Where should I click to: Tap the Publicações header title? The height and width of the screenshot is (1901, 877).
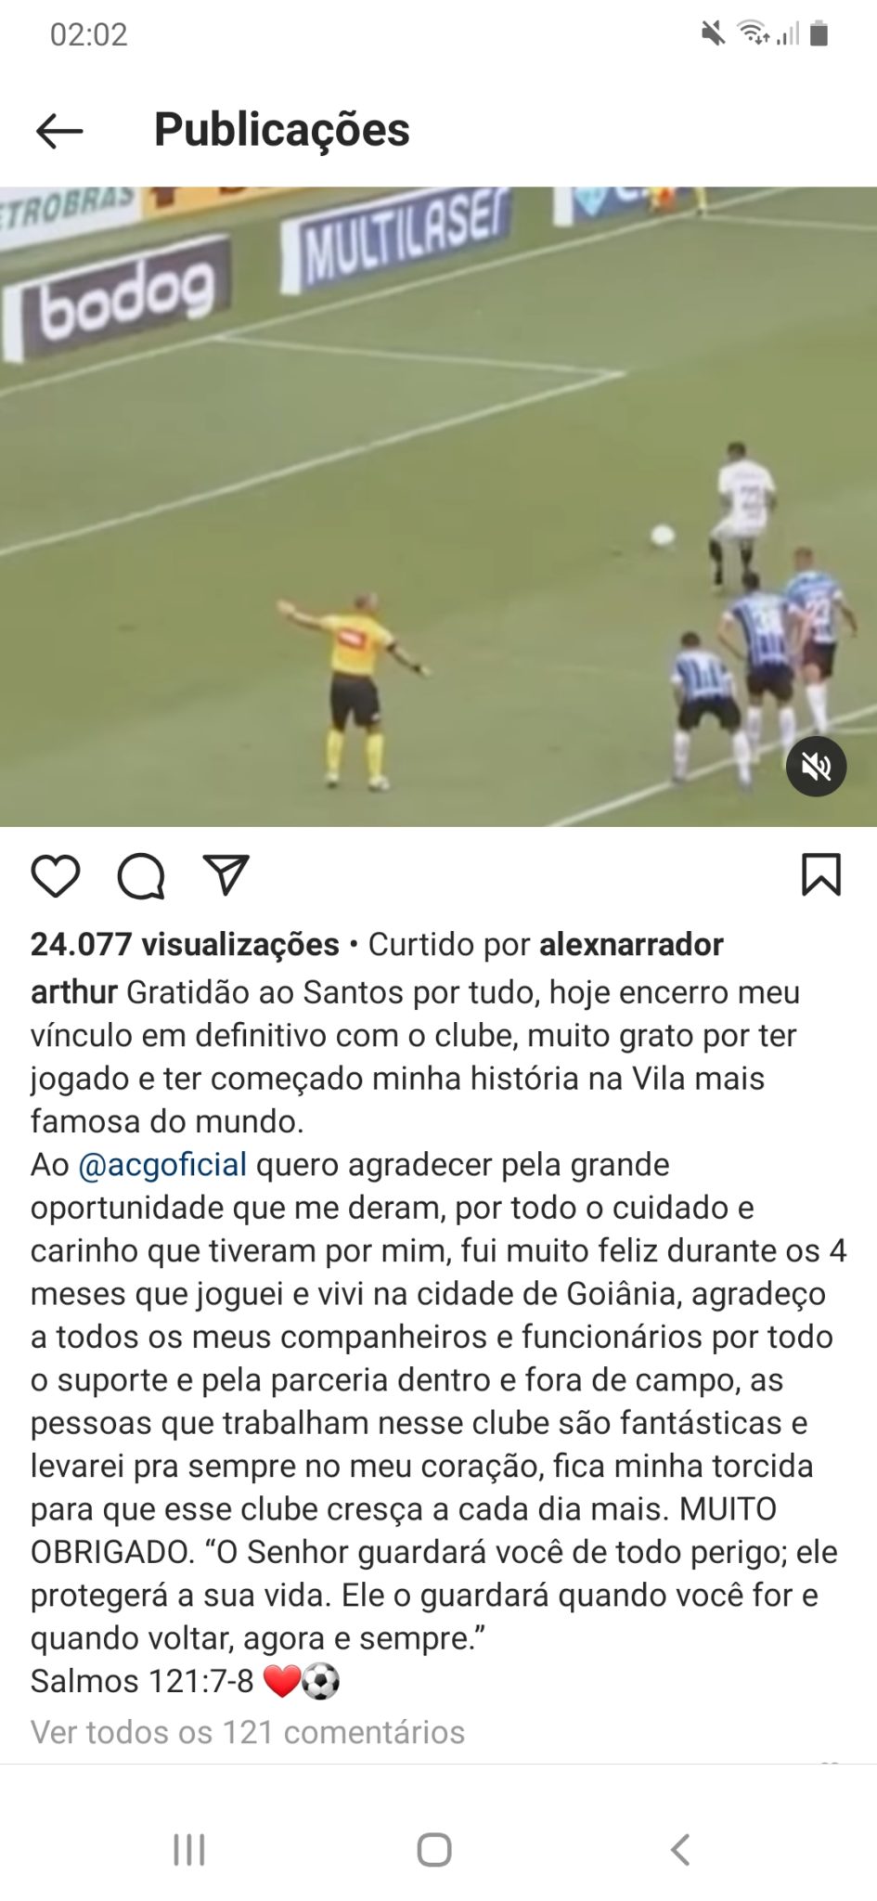tap(281, 129)
